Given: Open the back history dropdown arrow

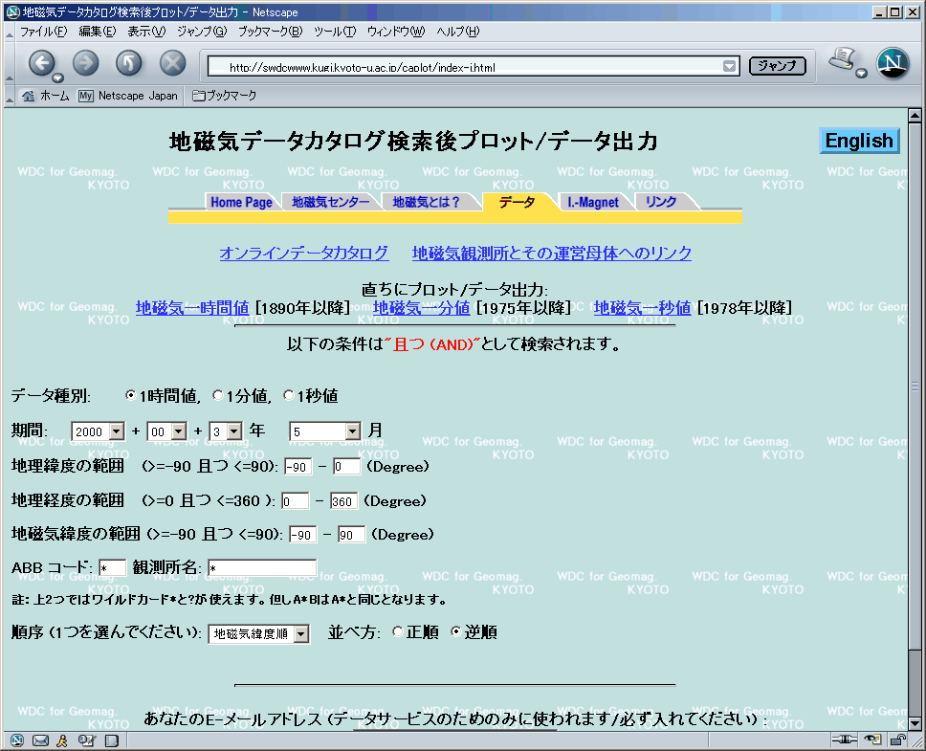Looking at the screenshot, I should (57, 77).
